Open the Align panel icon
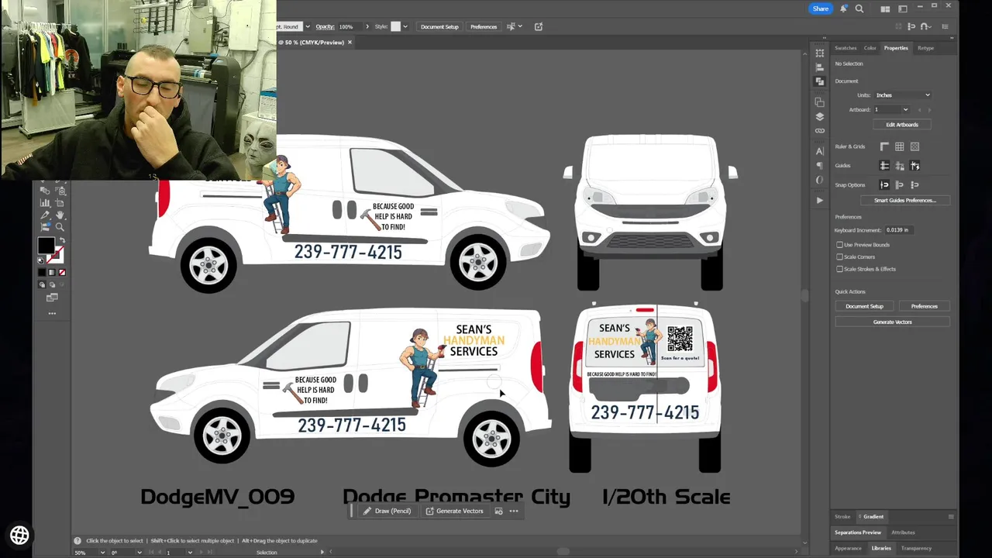 tap(820, 67)
